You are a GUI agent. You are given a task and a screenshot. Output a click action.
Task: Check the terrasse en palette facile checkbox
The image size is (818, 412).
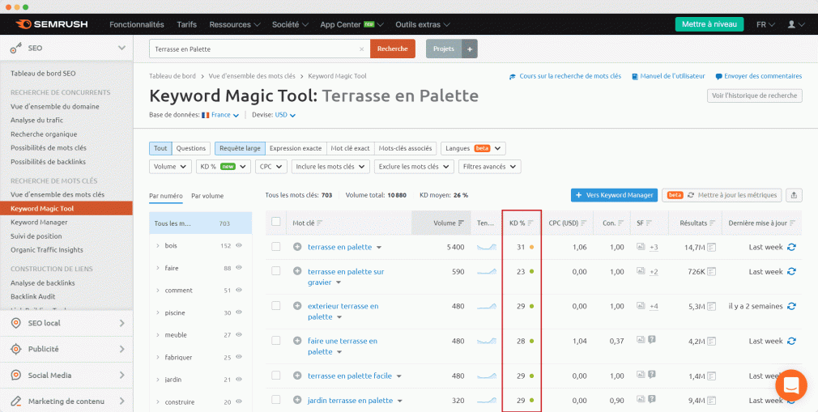[x=276, y=375]
